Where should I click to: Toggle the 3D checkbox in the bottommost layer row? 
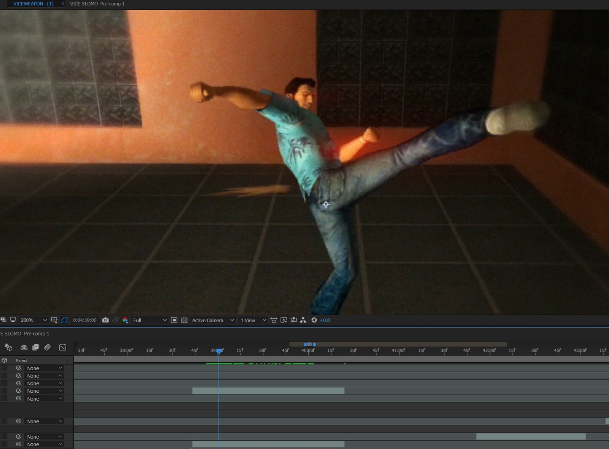click(4, 444)
